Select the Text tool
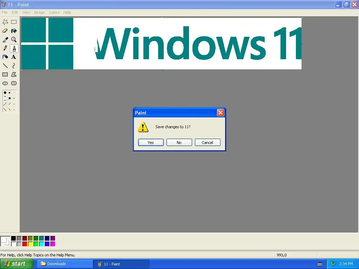359x269 pixels. pyautogui.click(x=14, y=57)
